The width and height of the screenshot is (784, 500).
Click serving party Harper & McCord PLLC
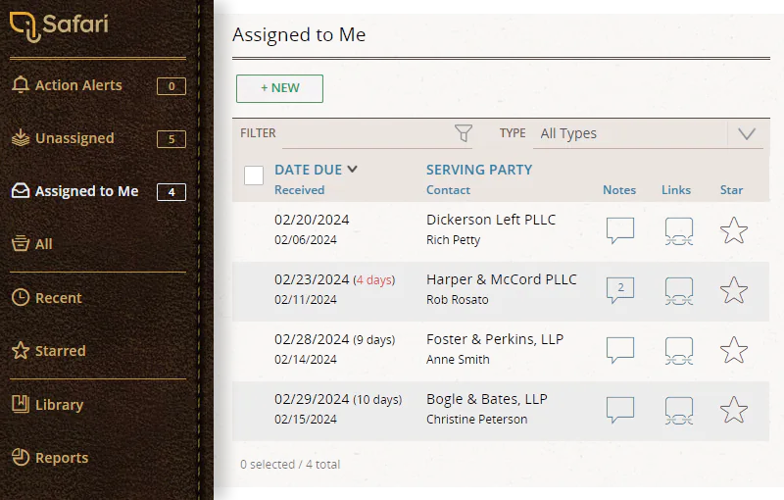[502, 279]
